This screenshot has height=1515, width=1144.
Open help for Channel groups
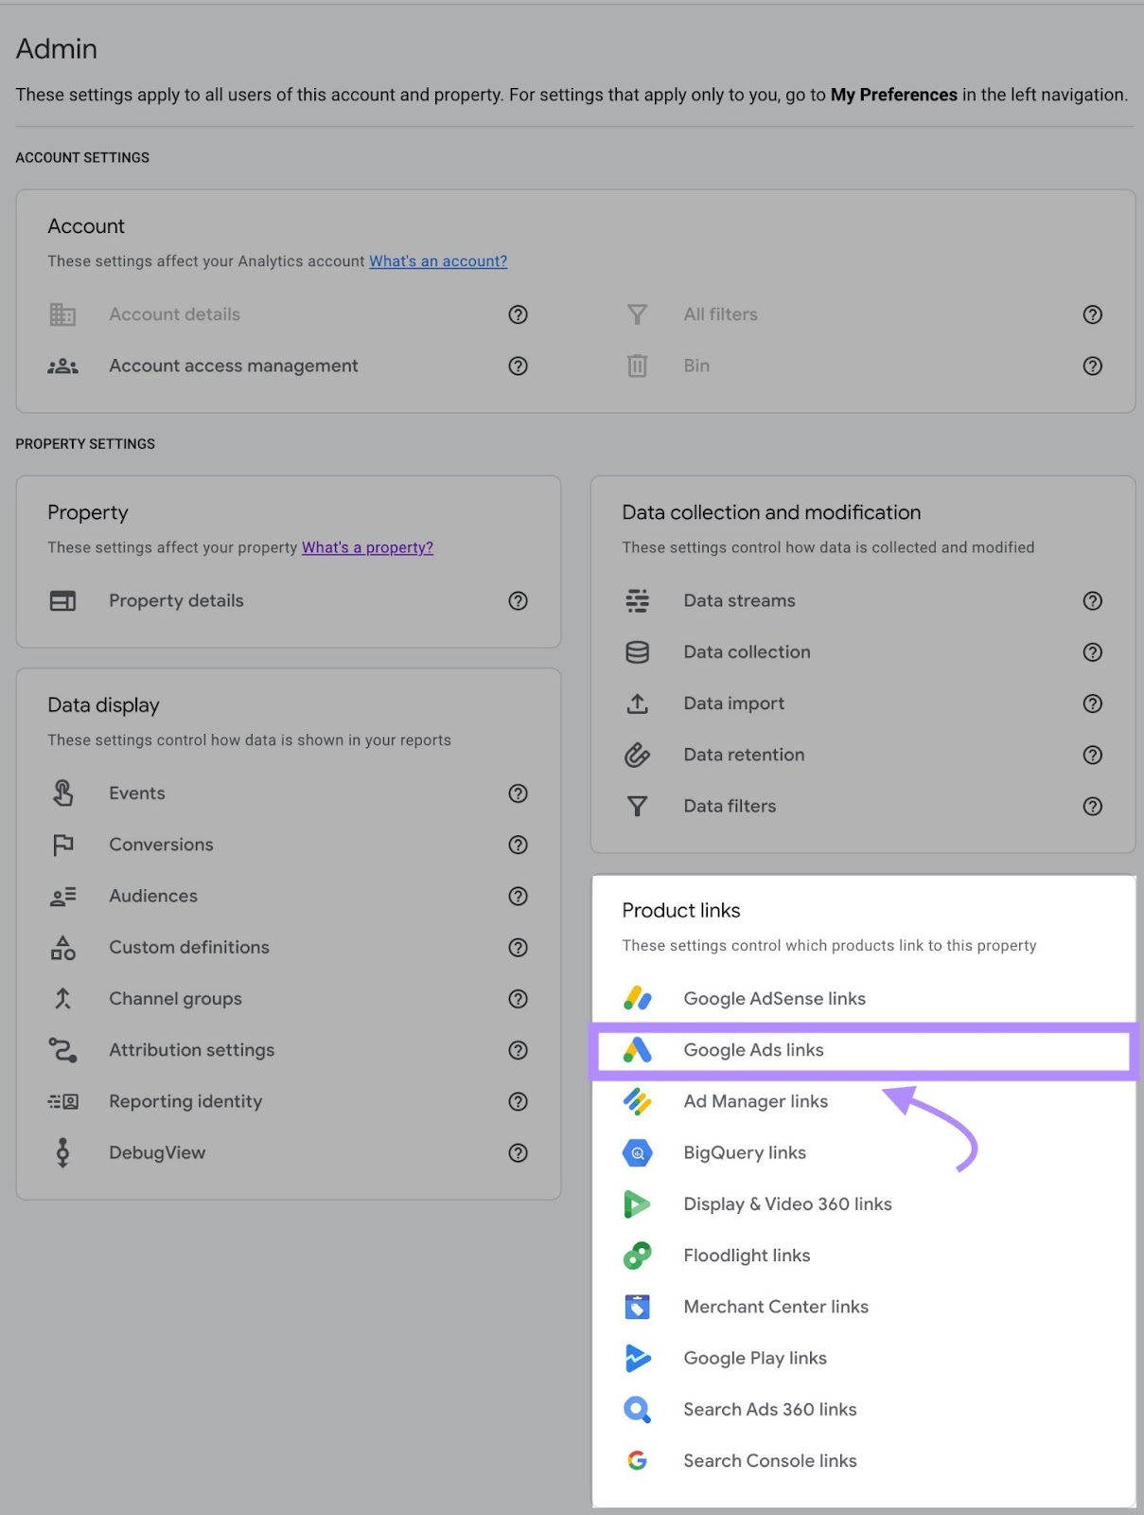click(x=518, y=998)
